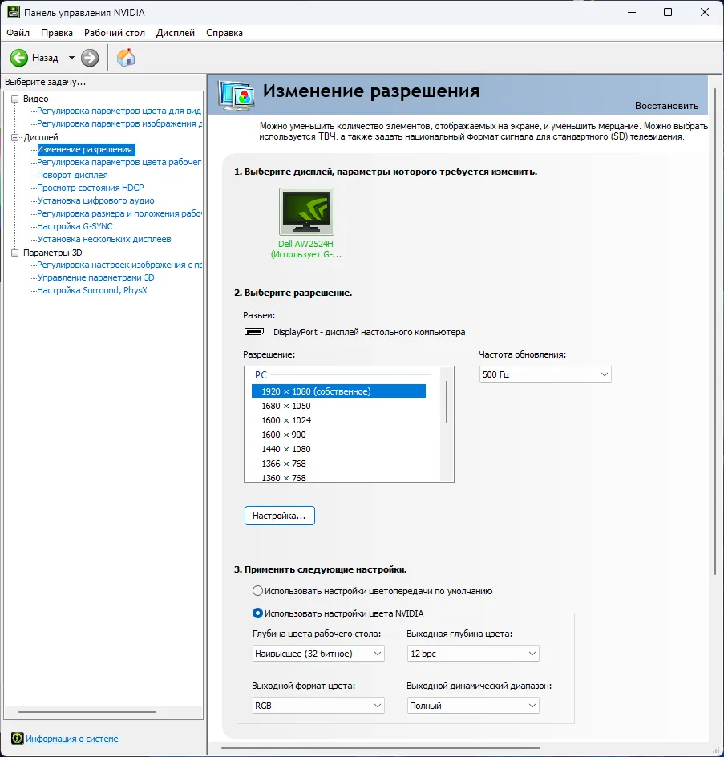Click the resolution list vertical scrollbar
Viewport: 724px width, 757px height.
[x=447, y=403]
